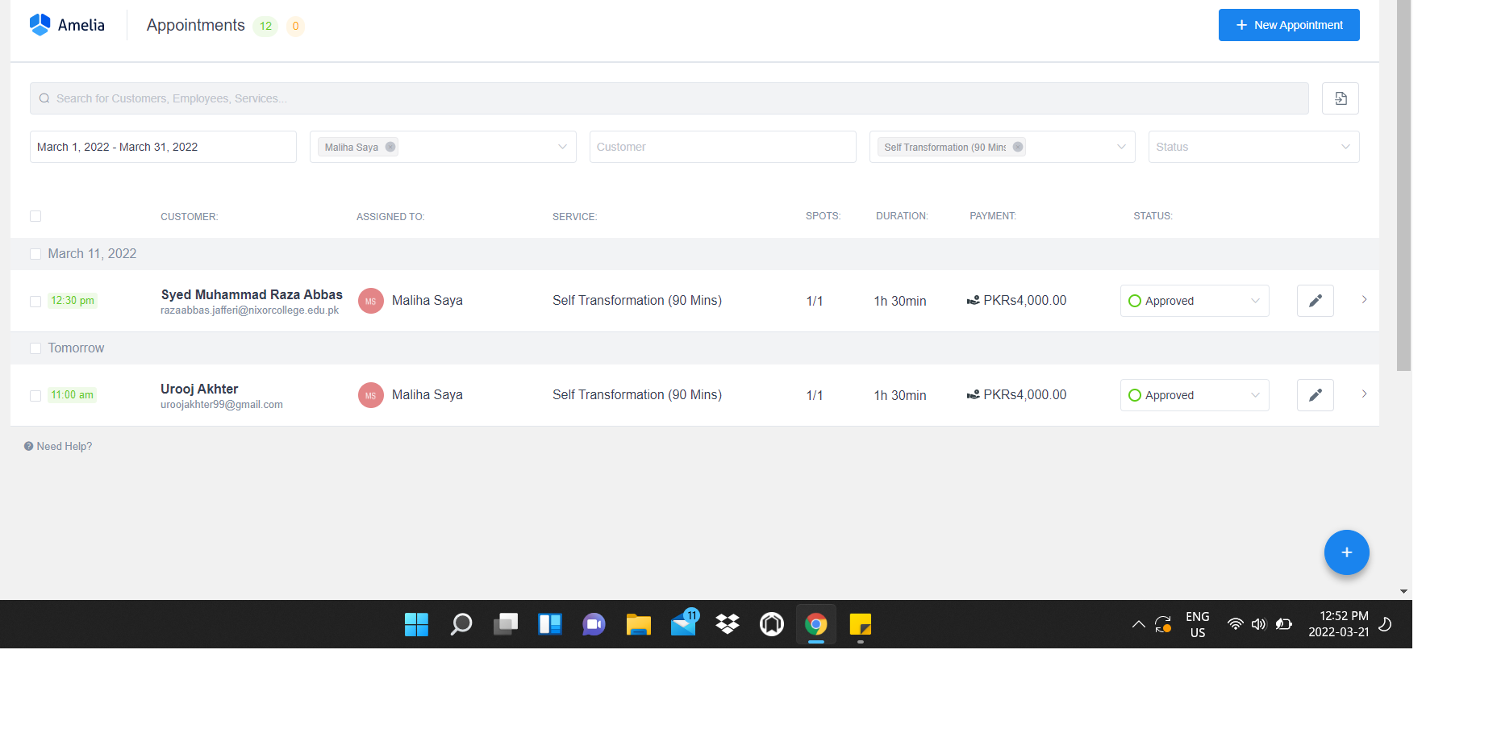Open the Status filter dropdown
The height and width of the screenshot is (729, 1497).
tap(1253, 147)
